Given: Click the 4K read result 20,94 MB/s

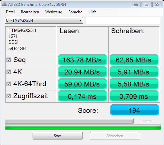Looking at the screenshot, I should pyautogui.click(x=82, y=72).
